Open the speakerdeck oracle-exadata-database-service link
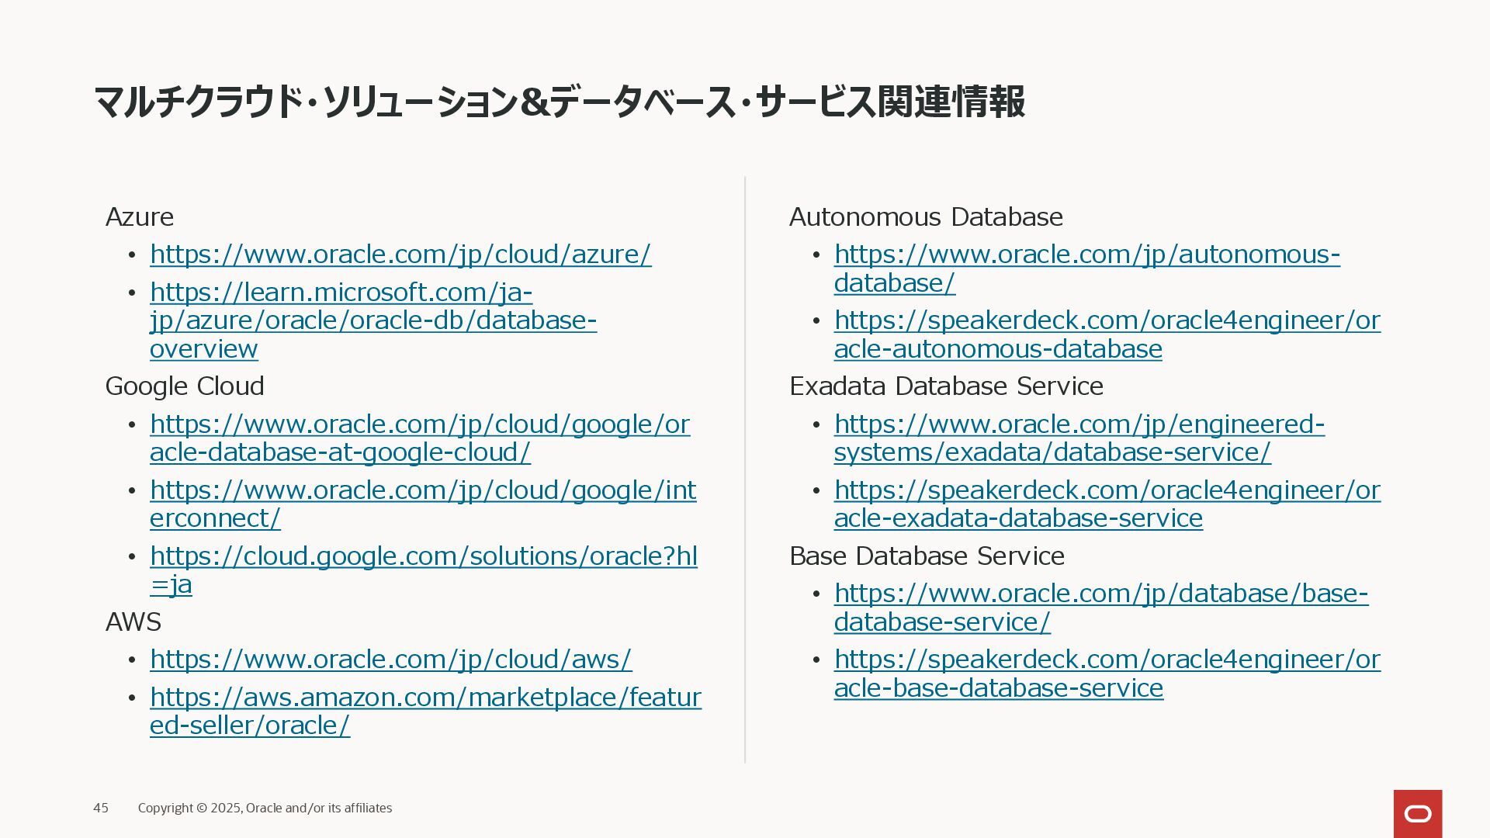This screenshot has height=838, width=1490. click(1107, 504)
